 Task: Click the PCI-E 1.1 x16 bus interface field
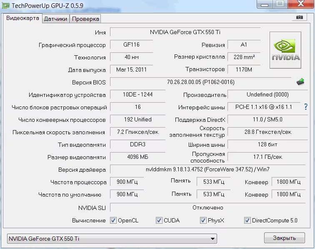tap(264, 107)
